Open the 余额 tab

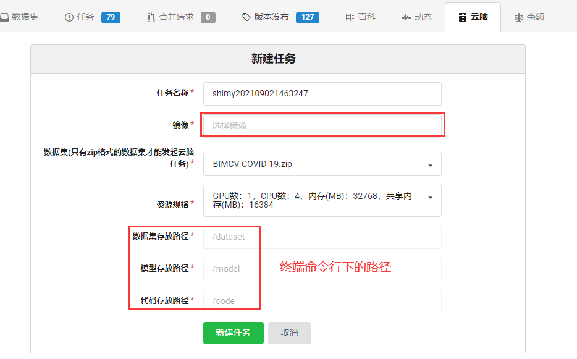tap(529, 17)
